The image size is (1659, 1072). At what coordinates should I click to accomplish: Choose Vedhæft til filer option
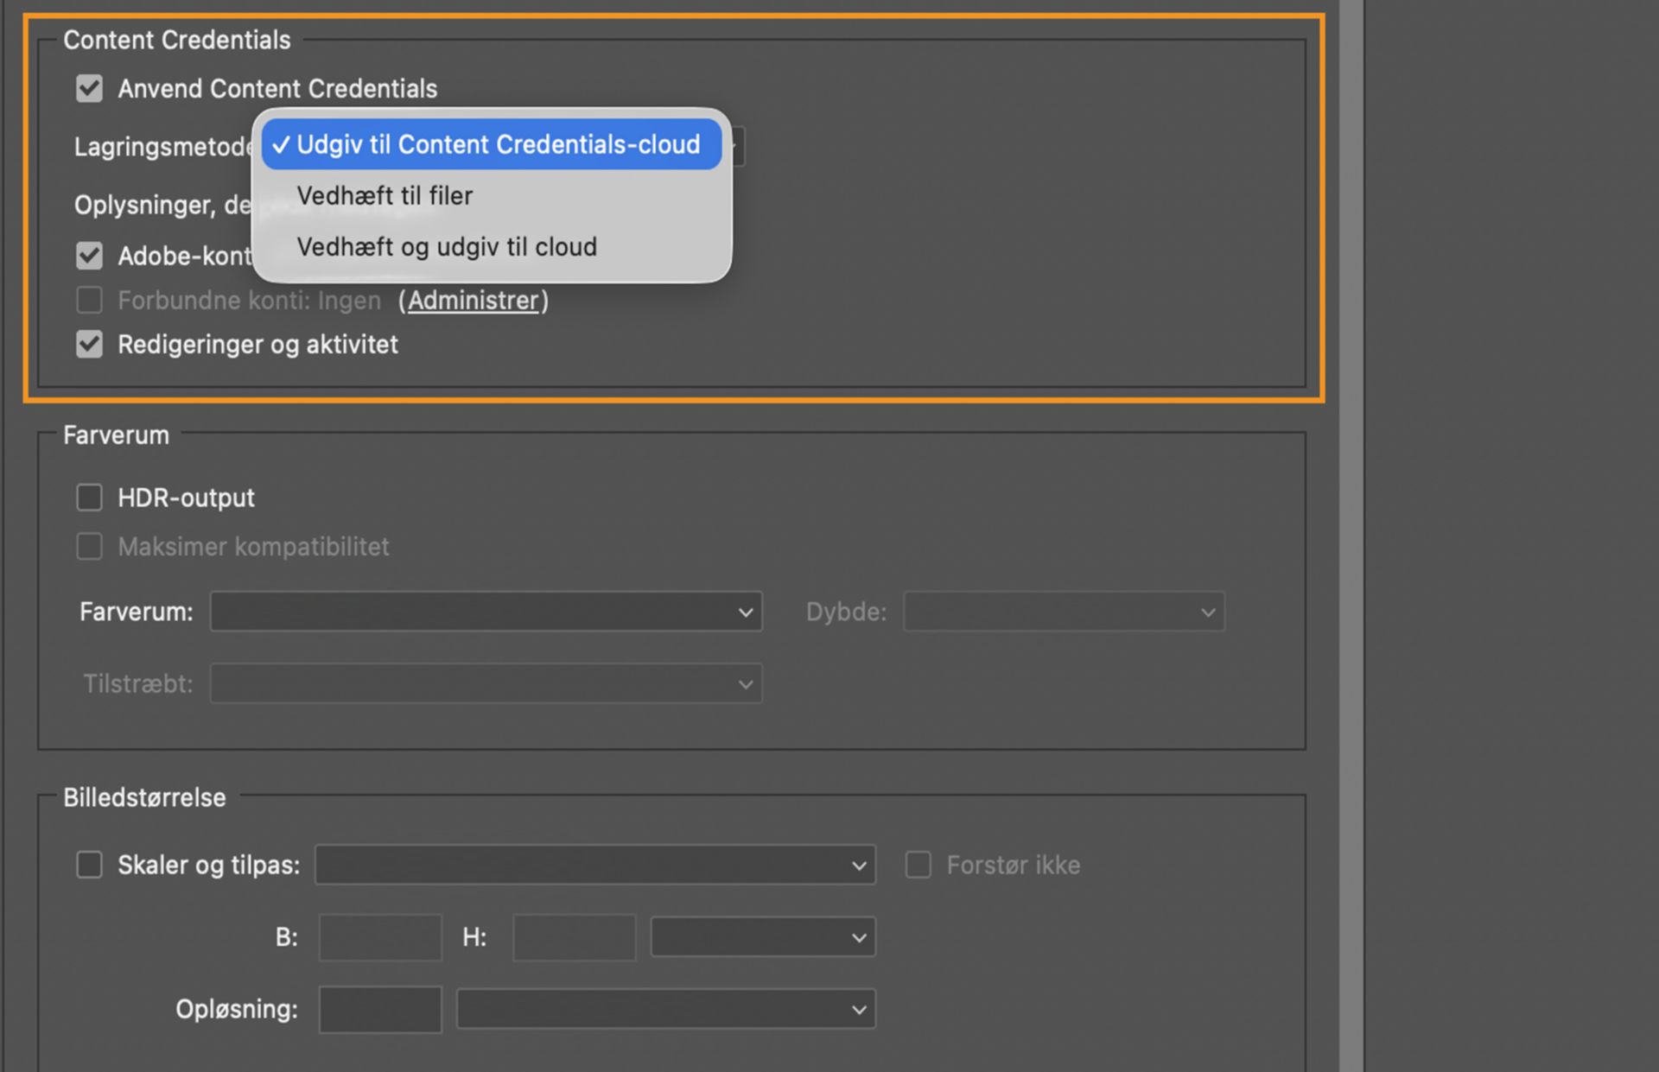click(x=492, y=196)
